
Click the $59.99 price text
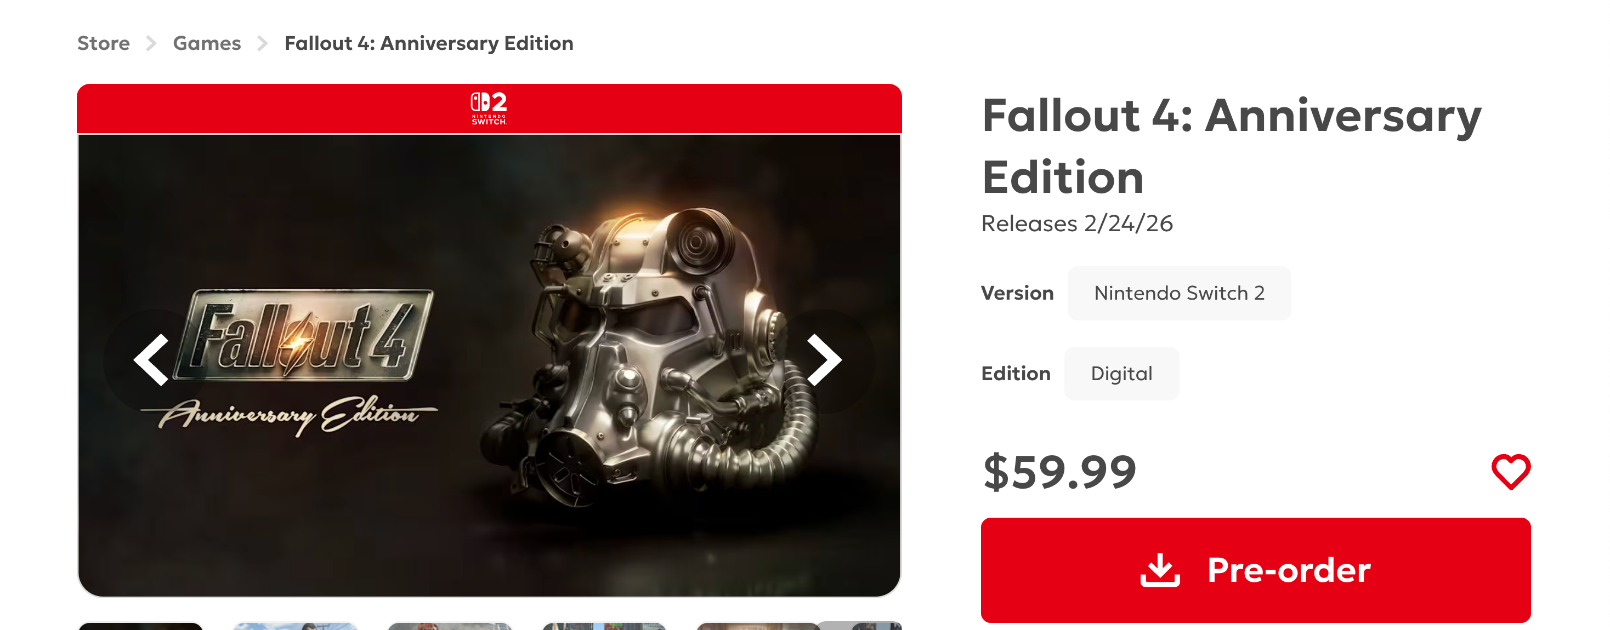(1059, 472)
